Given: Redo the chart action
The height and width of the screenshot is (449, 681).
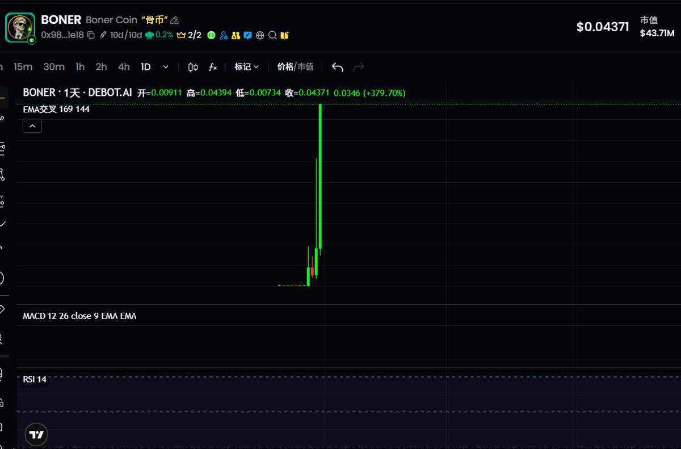Looking at the screenshot, I should (x=359, y=67).
